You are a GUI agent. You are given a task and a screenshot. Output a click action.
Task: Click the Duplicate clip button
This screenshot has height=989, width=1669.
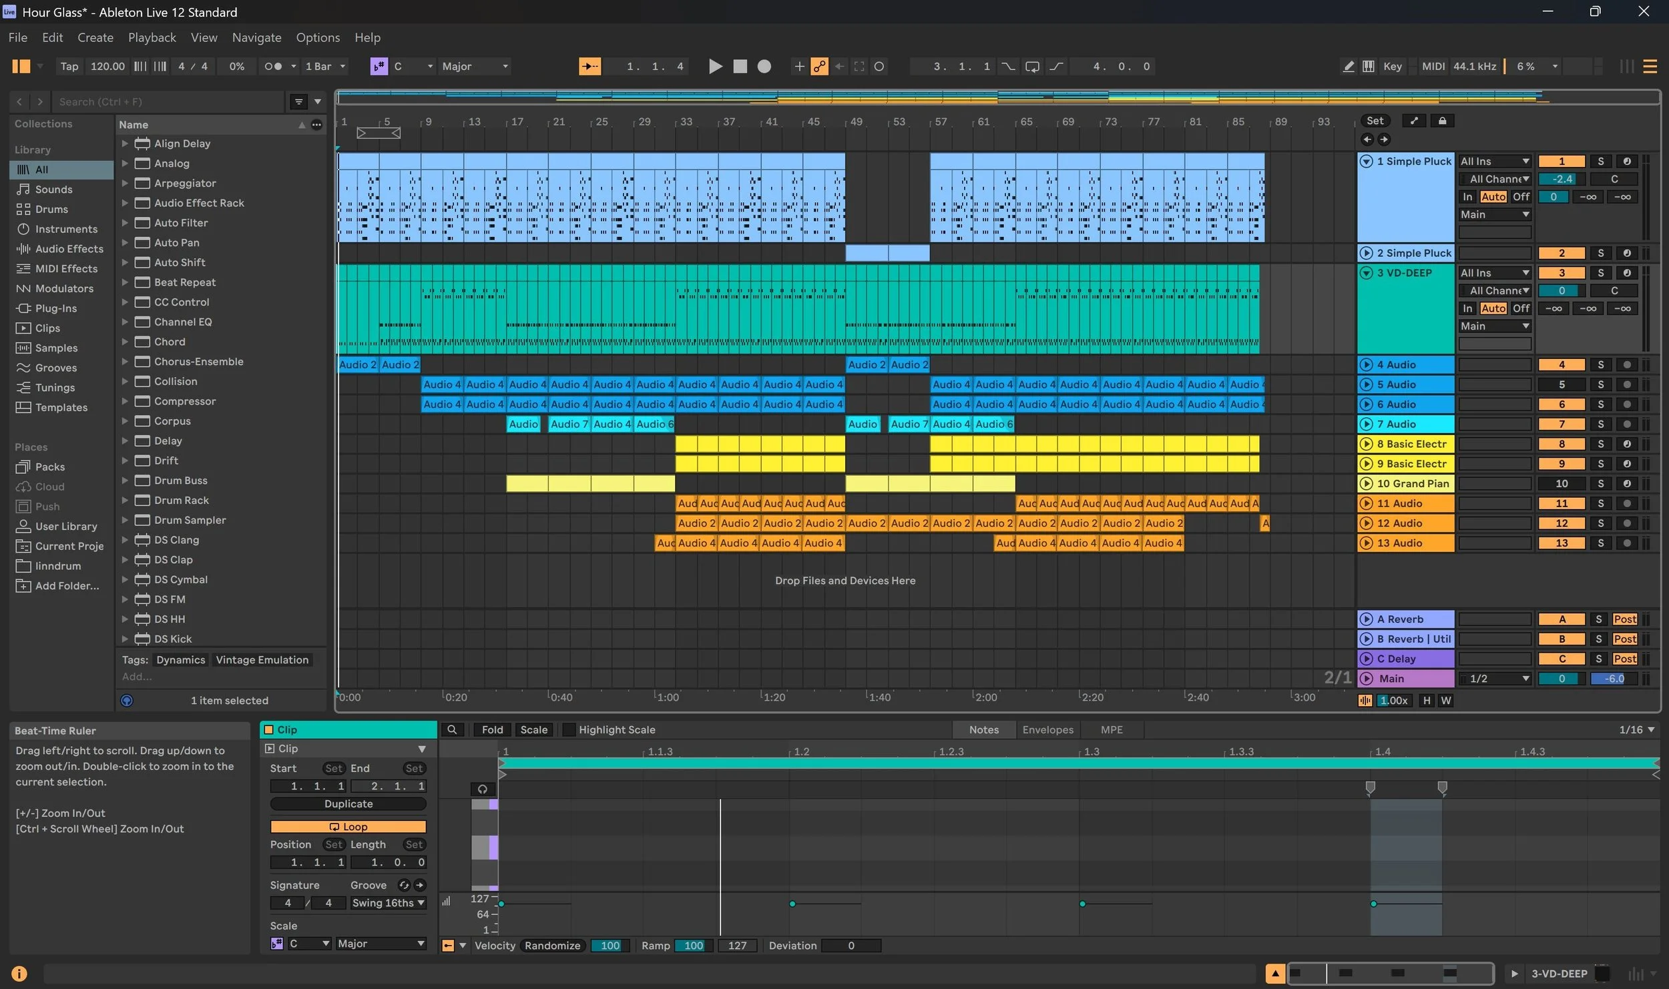[x=348, y=803]
